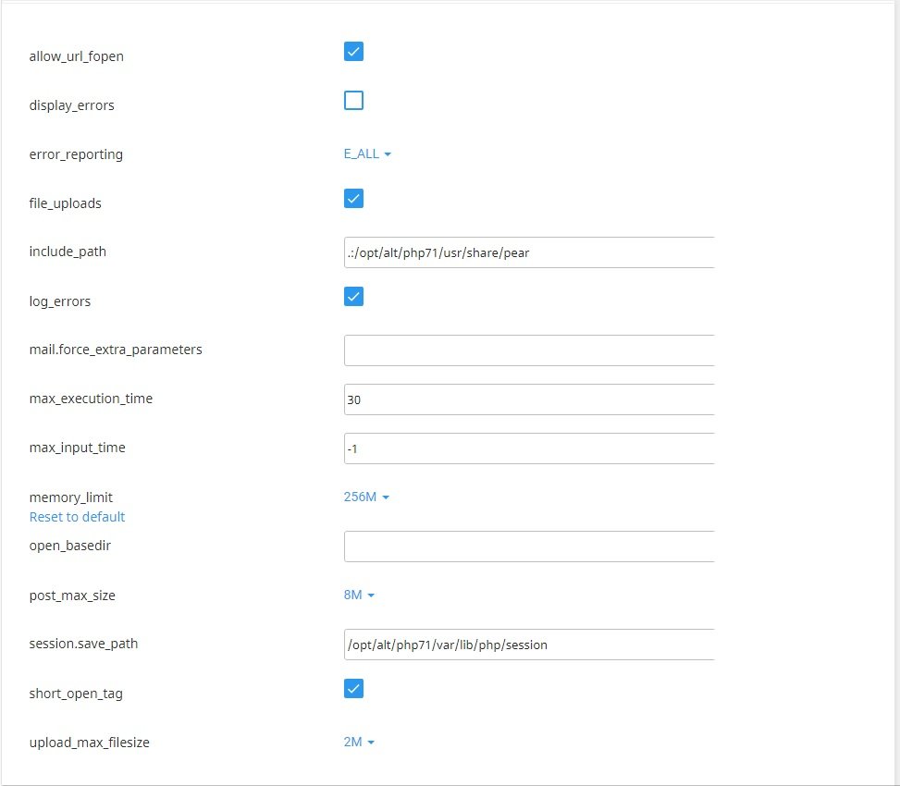Change the upload_max_filesize 2M dropdown
The image size is (900, 786).
(x=359, y=742)
